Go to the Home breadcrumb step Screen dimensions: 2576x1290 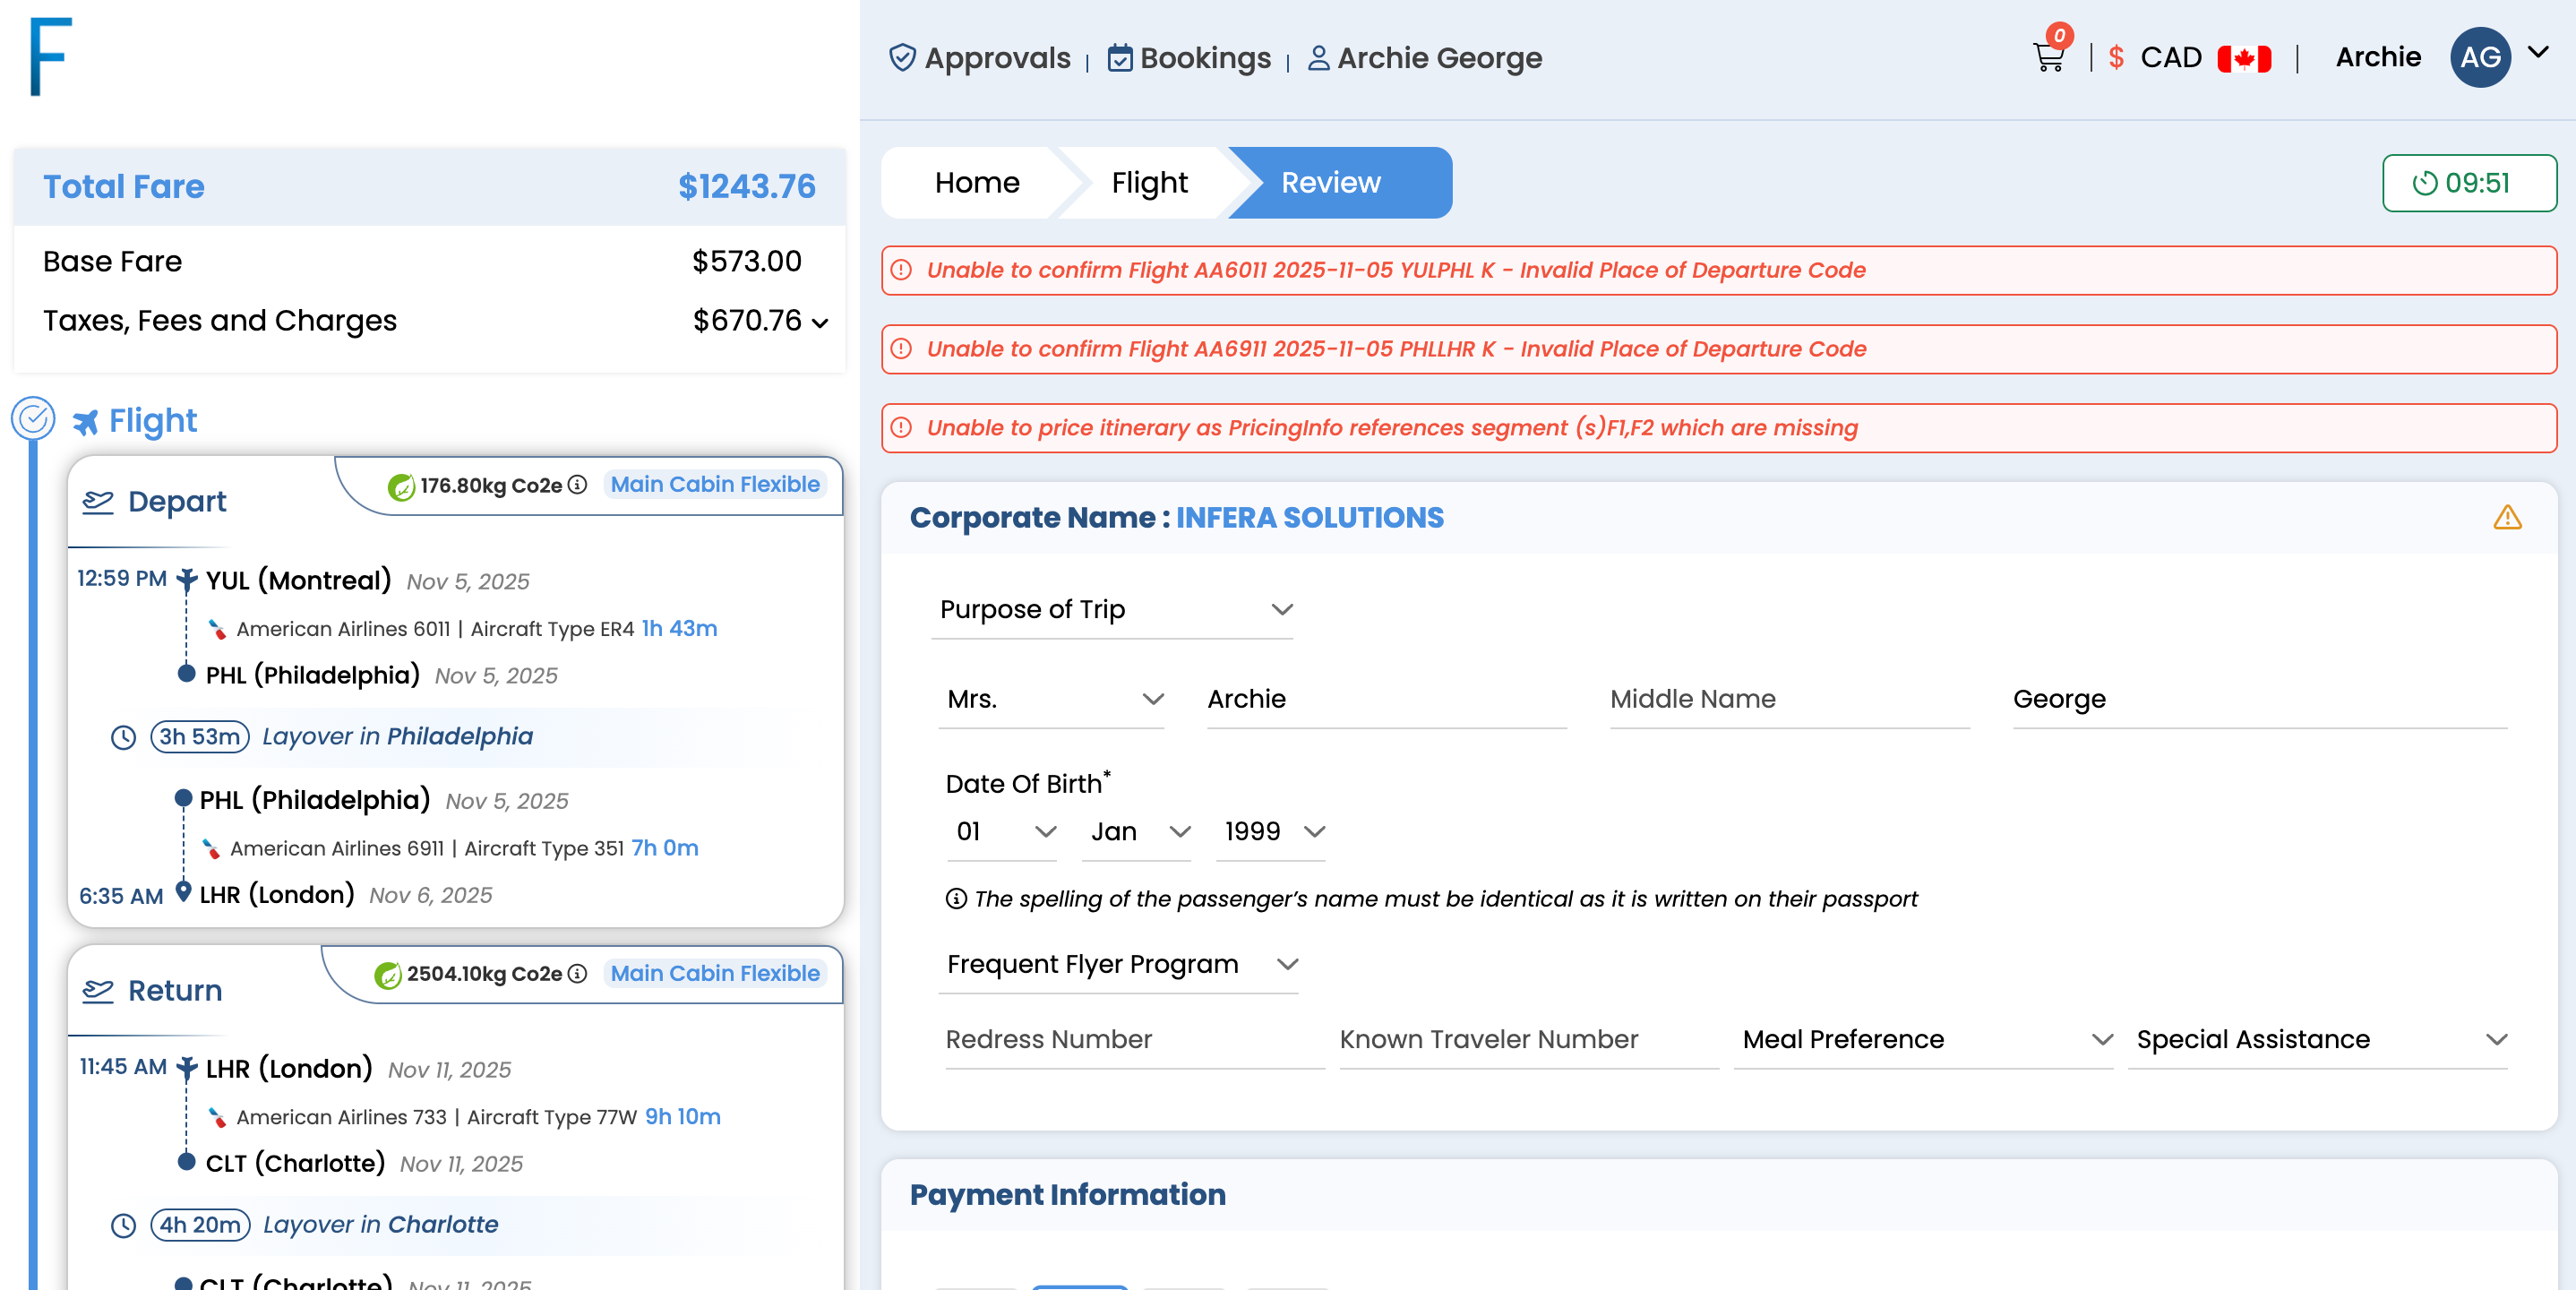coord(976,183)
